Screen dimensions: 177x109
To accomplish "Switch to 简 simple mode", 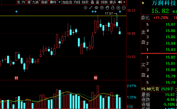I will [29, 2].
